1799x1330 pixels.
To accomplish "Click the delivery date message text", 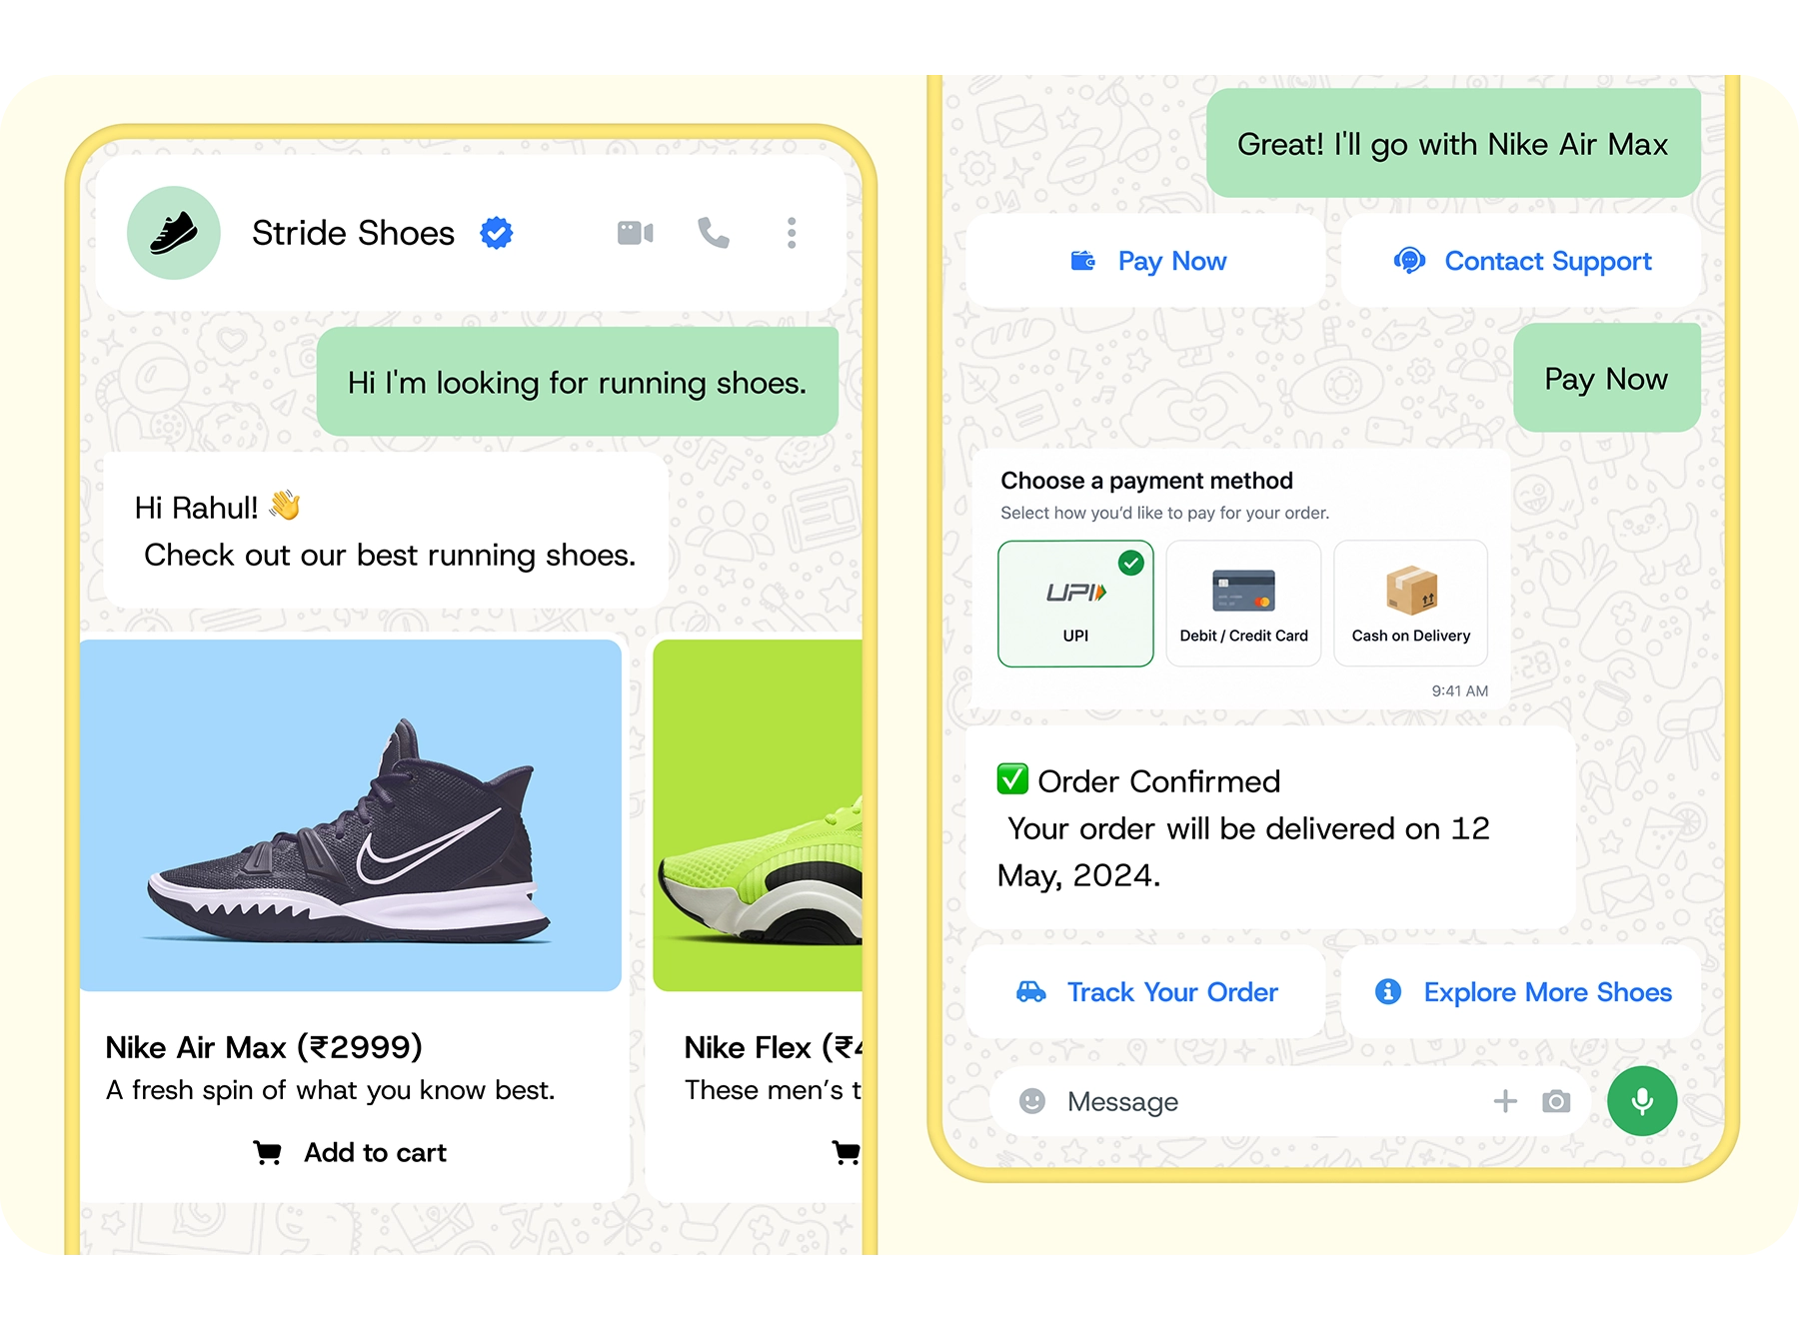I will tap(1243, 851).
